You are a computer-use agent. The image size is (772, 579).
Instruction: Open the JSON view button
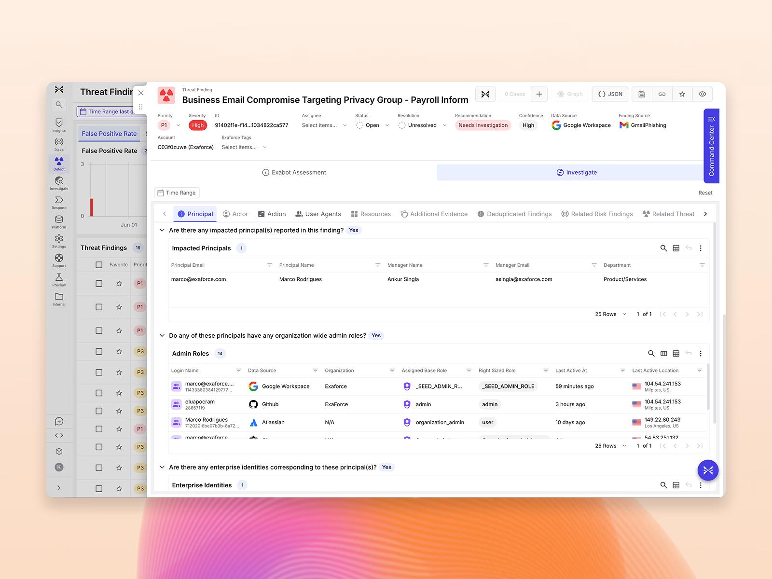click(610, 94)
